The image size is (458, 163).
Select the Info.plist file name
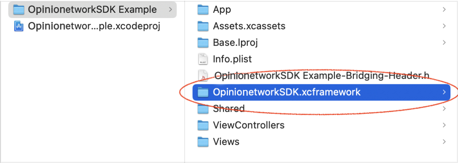pos(232,59)
